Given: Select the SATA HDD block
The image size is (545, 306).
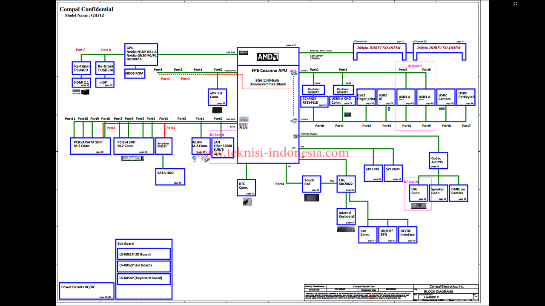Looking at the screenshot, I should [170, 177].
